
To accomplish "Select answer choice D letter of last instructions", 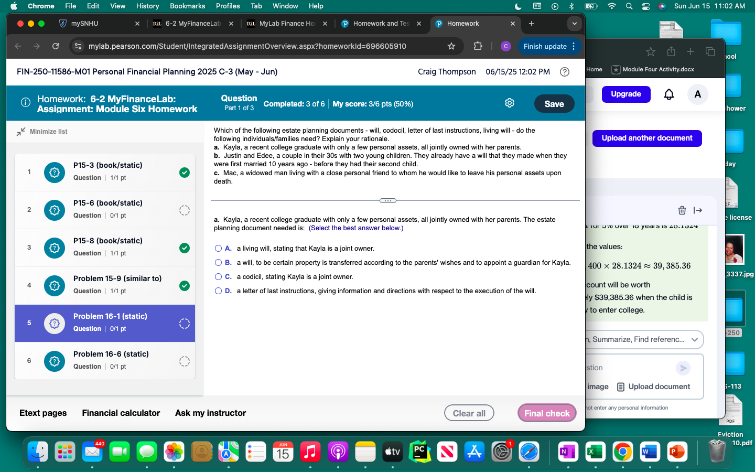I will click(218, 291).
